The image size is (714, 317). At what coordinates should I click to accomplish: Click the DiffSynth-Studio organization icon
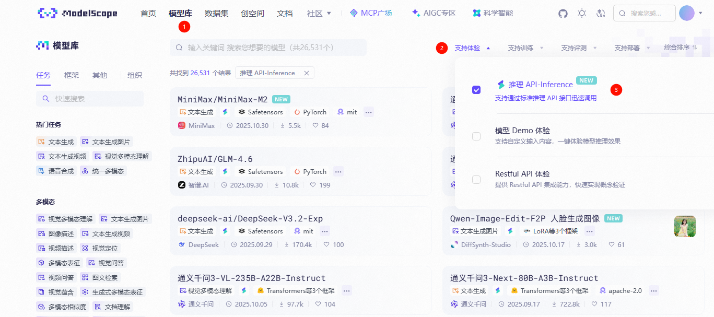click(454, 244)
